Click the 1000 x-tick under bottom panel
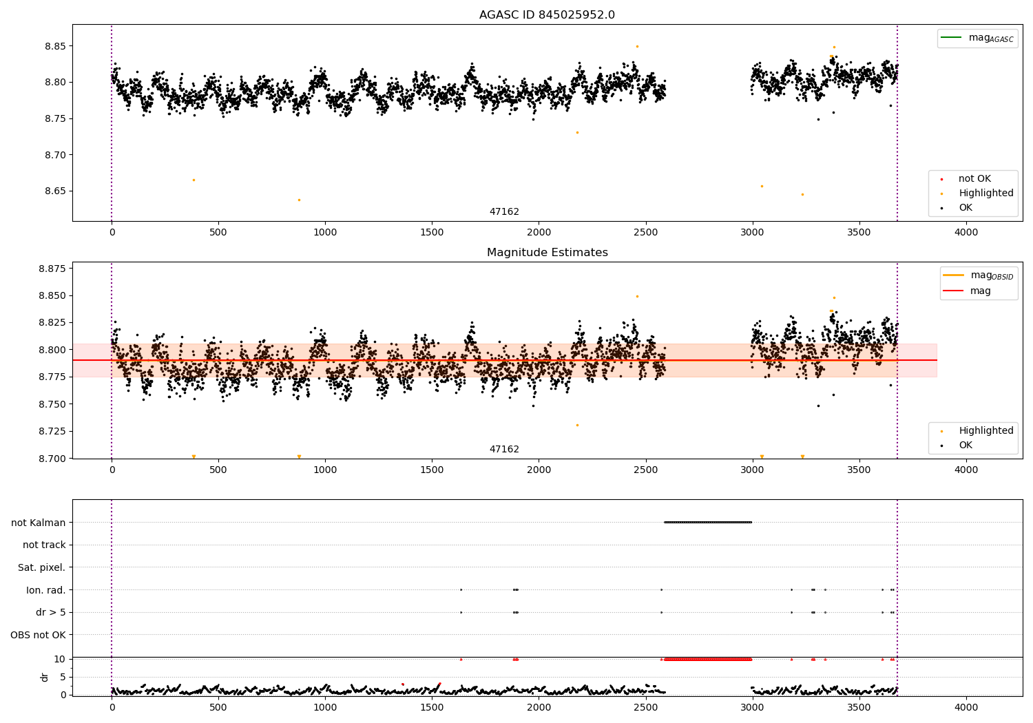The width and height of the screenshot is (1033, 723). pos(325,708)
